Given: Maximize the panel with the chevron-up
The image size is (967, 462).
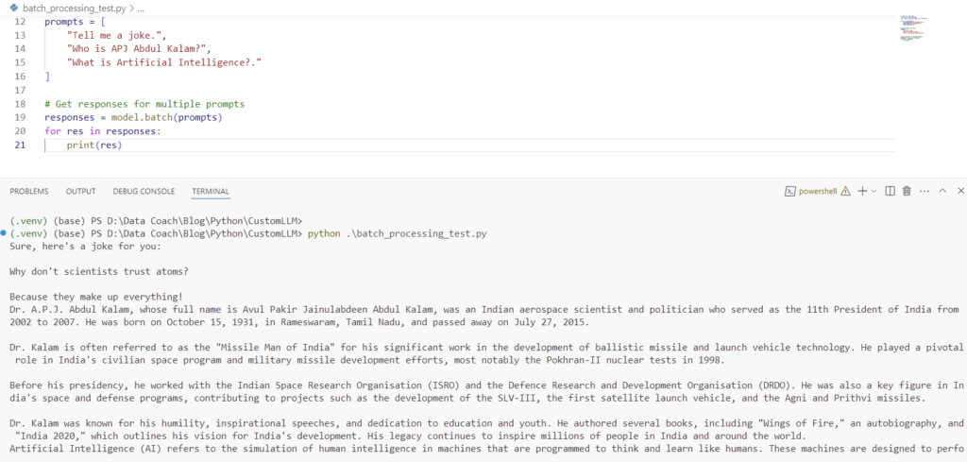Looking at the screenshot, I should (942, 191).
